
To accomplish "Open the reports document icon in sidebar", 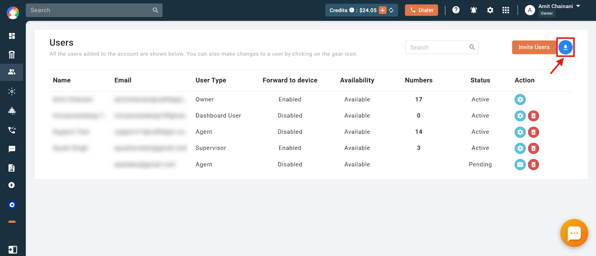I will click(12, 168).
